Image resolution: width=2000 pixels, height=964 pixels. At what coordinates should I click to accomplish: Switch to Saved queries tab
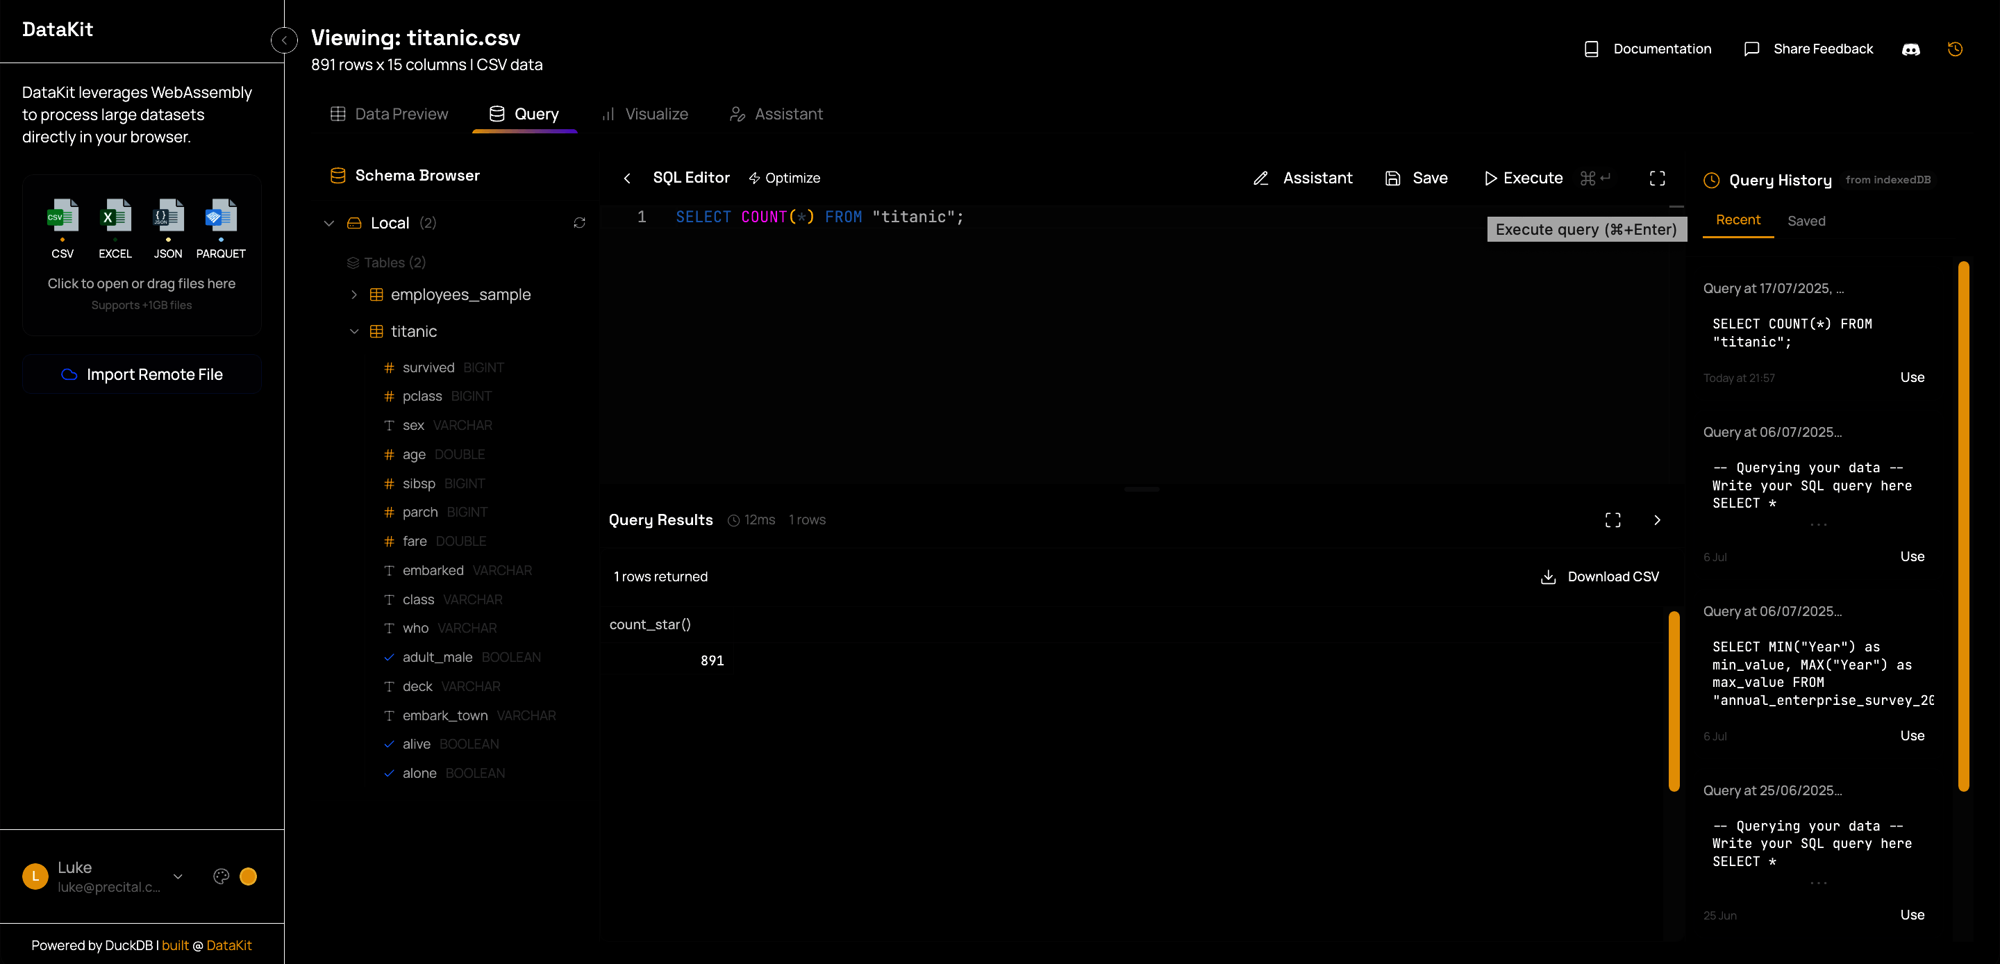pos(1806,221)
